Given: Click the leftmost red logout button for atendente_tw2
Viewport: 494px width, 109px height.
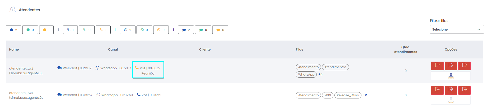Looking at the screenshot, I should pyautogui.click(x=437, y=66).
